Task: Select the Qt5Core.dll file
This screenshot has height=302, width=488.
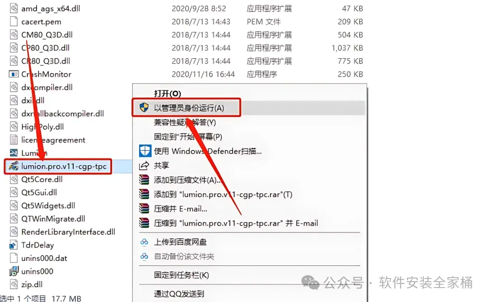Action: (42, 179)
